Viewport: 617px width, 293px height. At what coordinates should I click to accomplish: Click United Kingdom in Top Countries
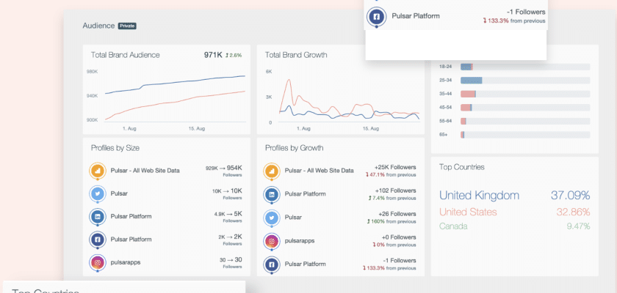click(479, 196)
